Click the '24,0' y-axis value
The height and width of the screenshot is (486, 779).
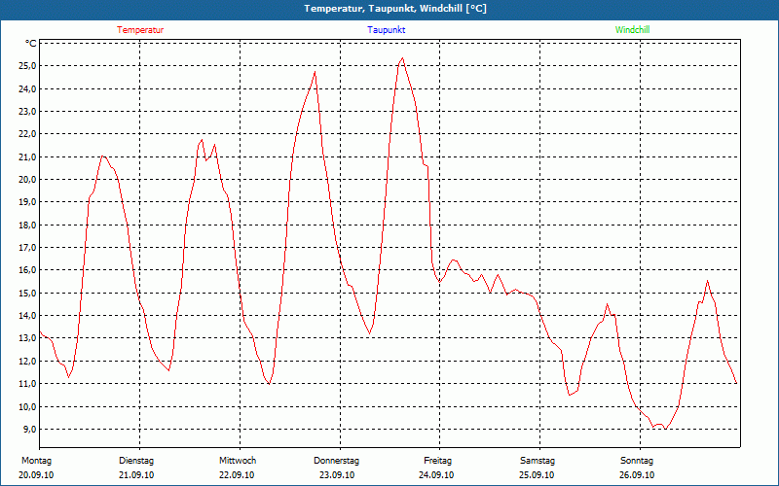(x=27, y=88)
